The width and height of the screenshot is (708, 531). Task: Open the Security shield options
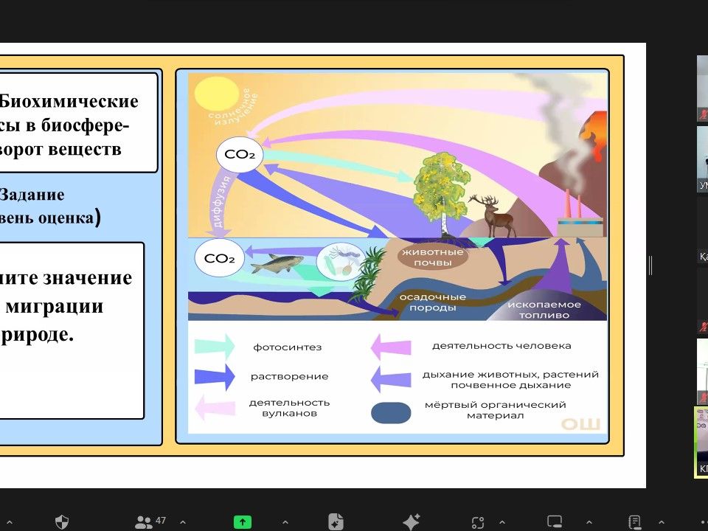(62, 521)
